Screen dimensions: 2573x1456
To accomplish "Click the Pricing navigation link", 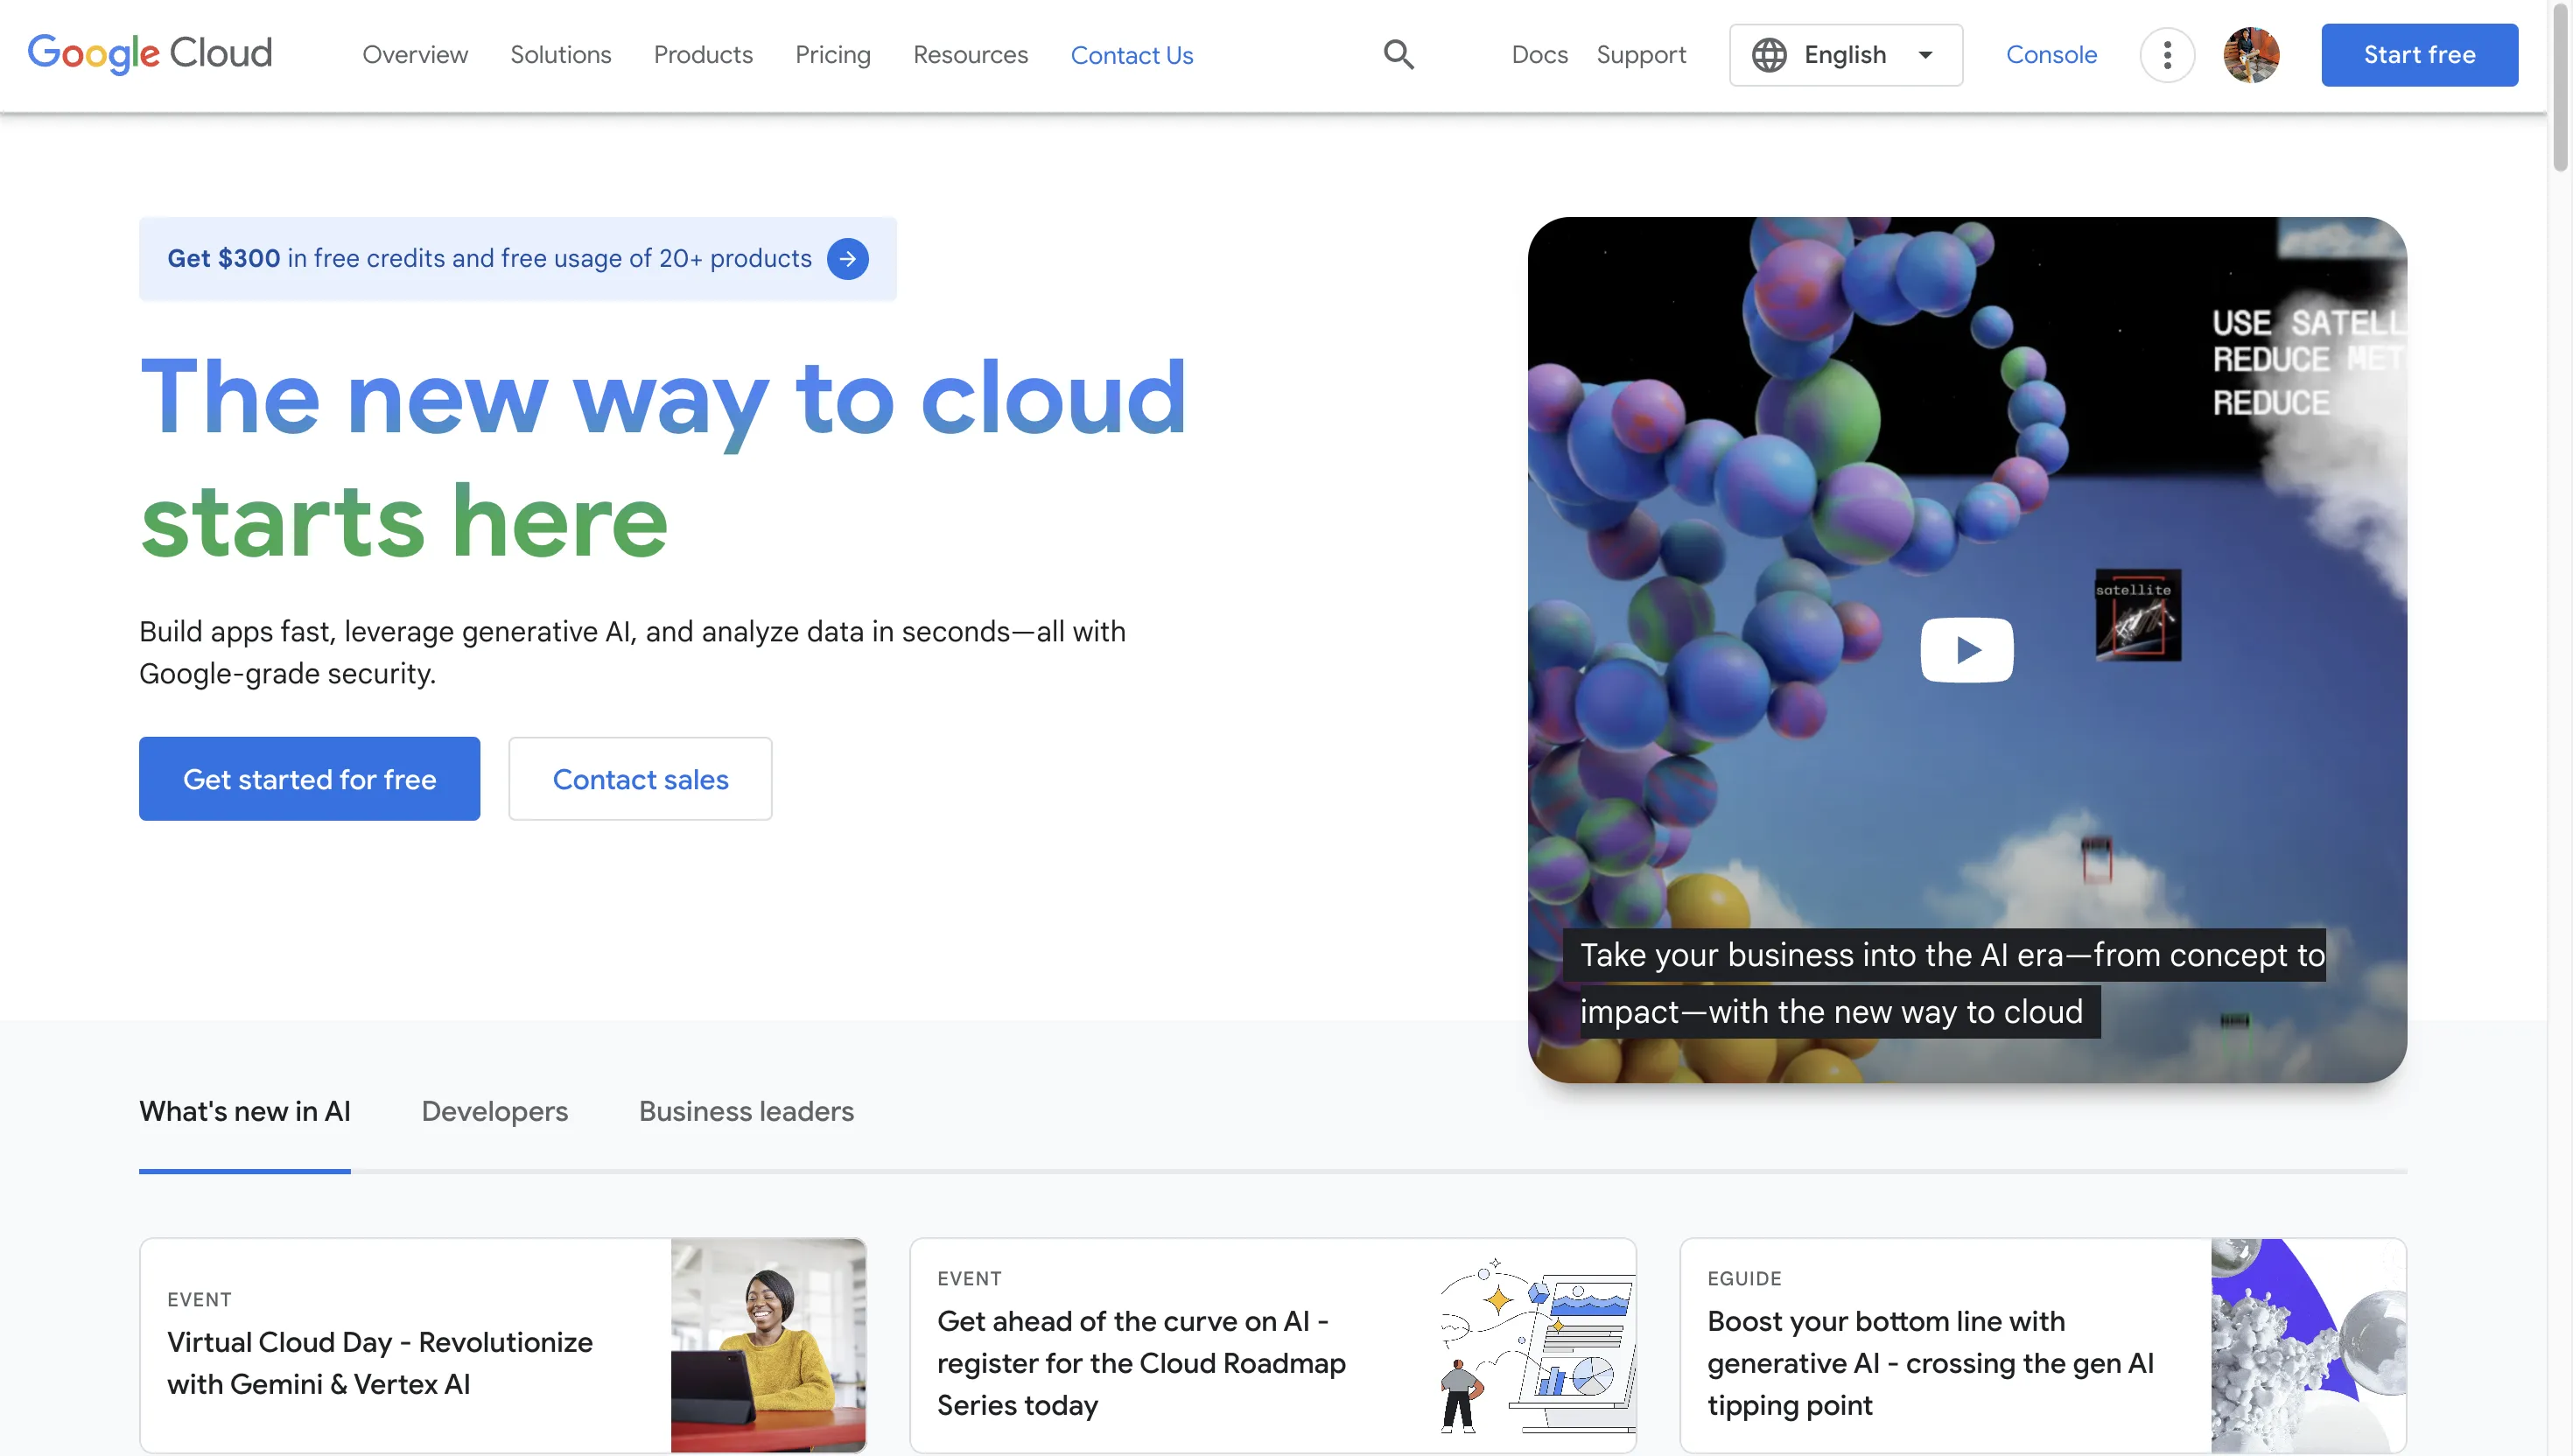I will [x=832, y=55].
